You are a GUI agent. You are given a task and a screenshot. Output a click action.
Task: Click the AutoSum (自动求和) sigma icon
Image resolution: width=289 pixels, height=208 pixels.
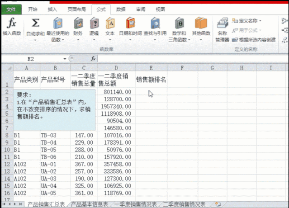[x=35, y=23]
